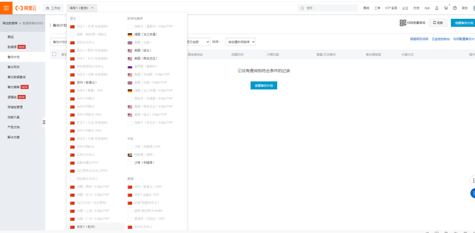Click 瑶池数据库 breadcrumb link
Image resolution: width=475 pixels, height=233 pixels.
click(x=10, y=23)
